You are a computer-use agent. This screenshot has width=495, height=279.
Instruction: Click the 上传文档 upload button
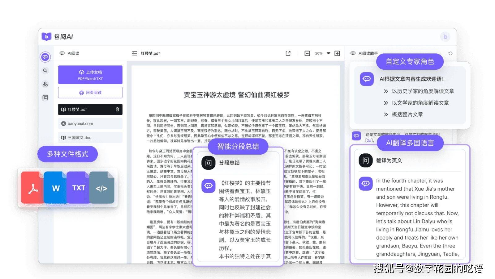[90, 75]
